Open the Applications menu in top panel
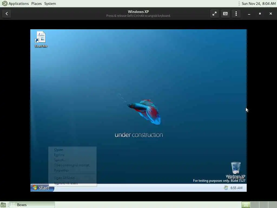The height and width of the screenshot is (208, 277). click(x=19, y=4)
